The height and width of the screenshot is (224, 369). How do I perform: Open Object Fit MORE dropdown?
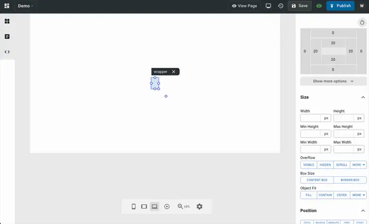(358, 195)
